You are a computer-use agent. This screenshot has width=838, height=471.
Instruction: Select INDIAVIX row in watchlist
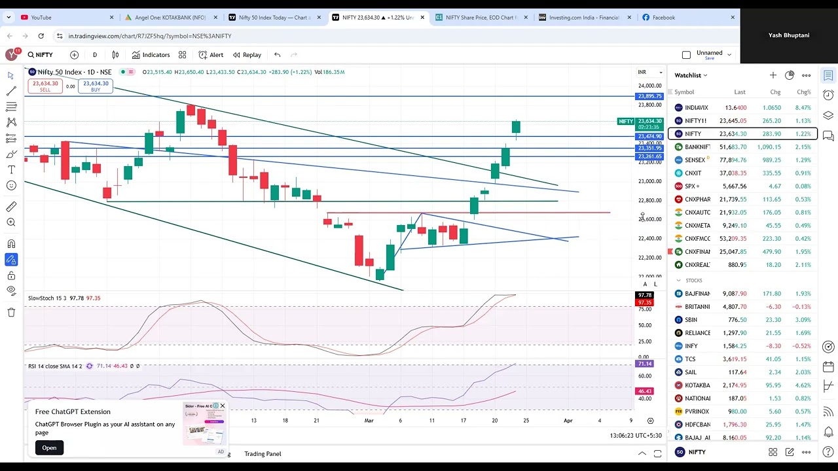point(742,108)
